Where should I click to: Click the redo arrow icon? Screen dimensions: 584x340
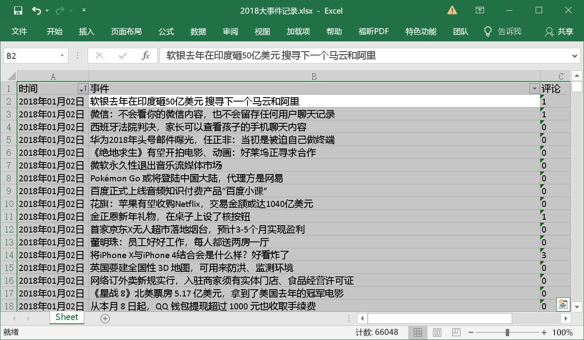tap(60, 11)
